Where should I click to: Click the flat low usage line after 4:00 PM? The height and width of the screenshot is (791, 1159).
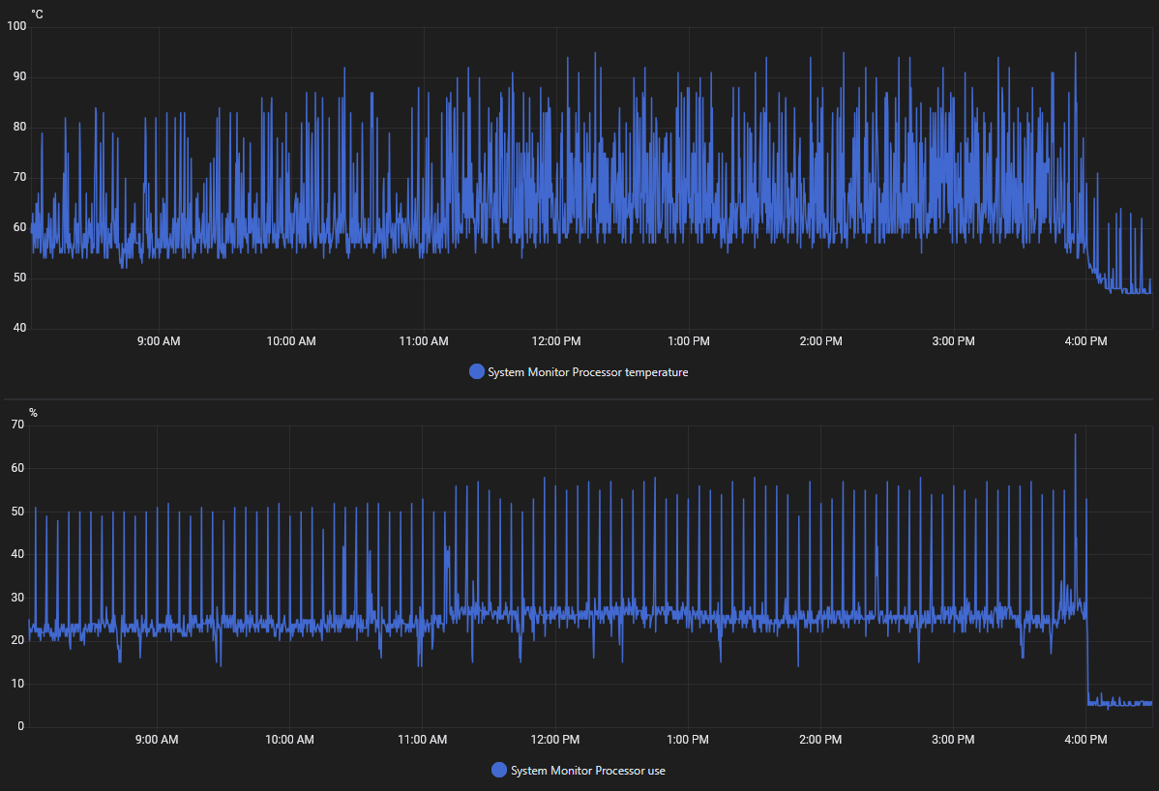(x=1120, y=703)
